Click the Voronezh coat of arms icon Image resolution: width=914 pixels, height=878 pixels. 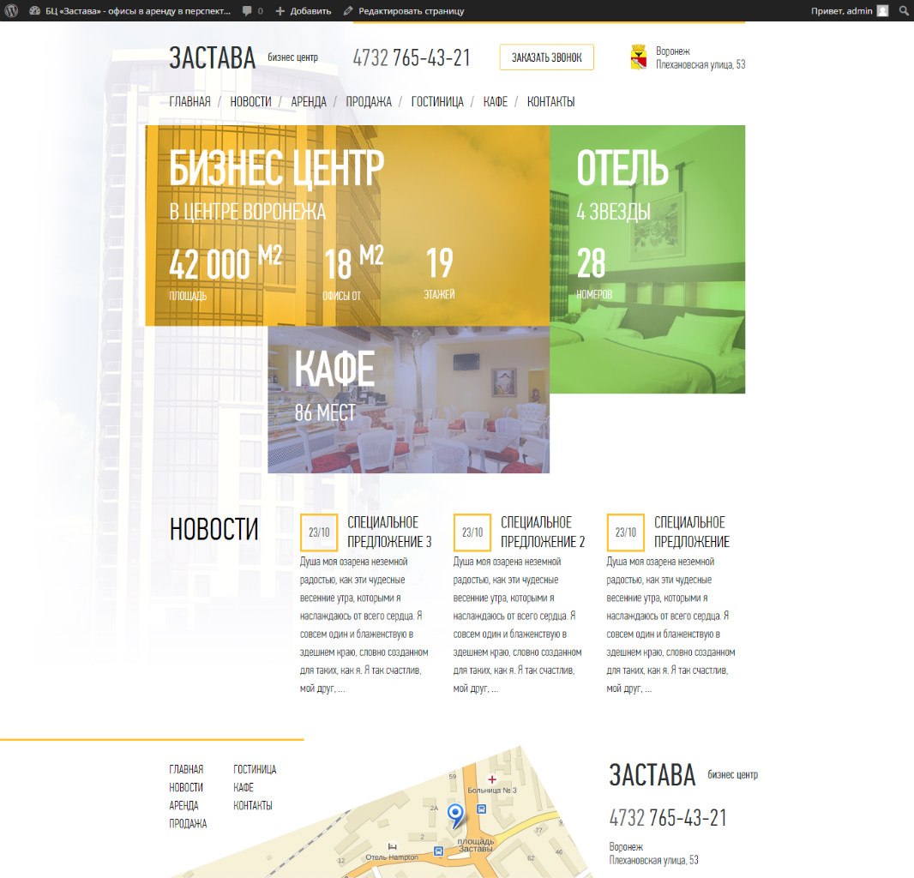click(x=638, y=57)
